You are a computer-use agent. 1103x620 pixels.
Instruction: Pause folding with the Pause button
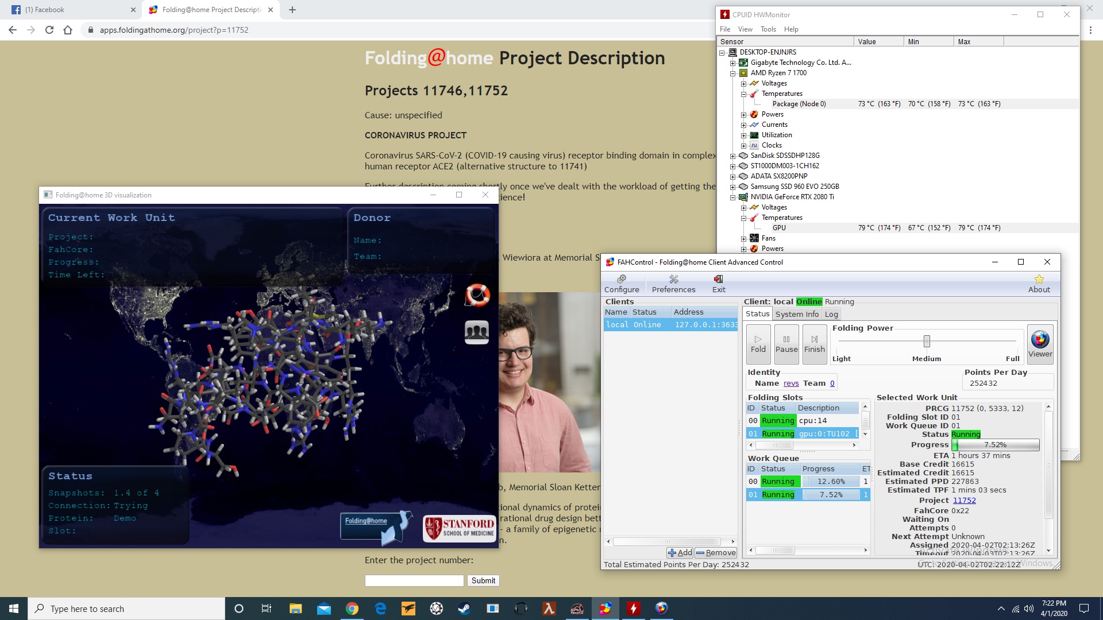(x=786, y=344)
